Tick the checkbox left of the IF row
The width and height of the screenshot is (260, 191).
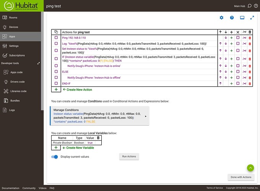56,59
